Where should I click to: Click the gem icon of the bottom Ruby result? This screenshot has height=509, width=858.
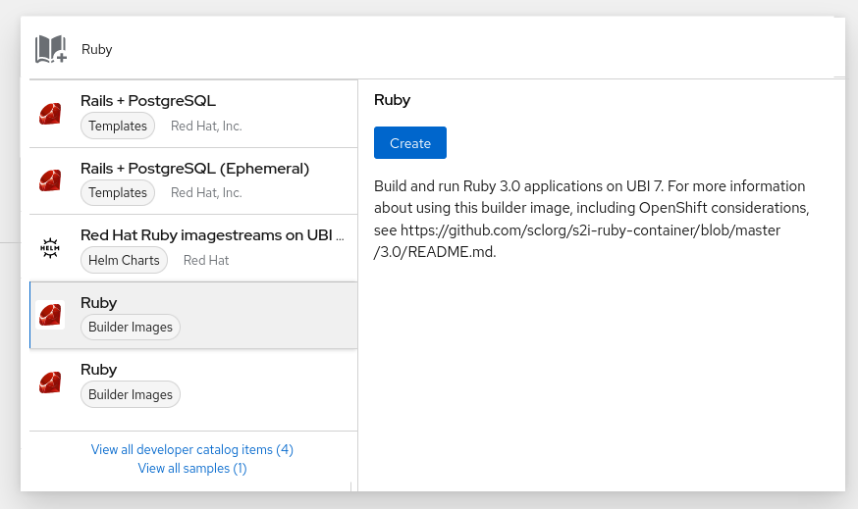click(x=50, y=382)
